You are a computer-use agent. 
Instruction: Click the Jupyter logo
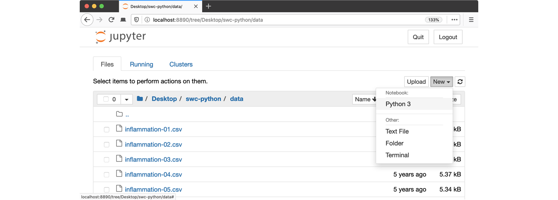coord(121,37)
